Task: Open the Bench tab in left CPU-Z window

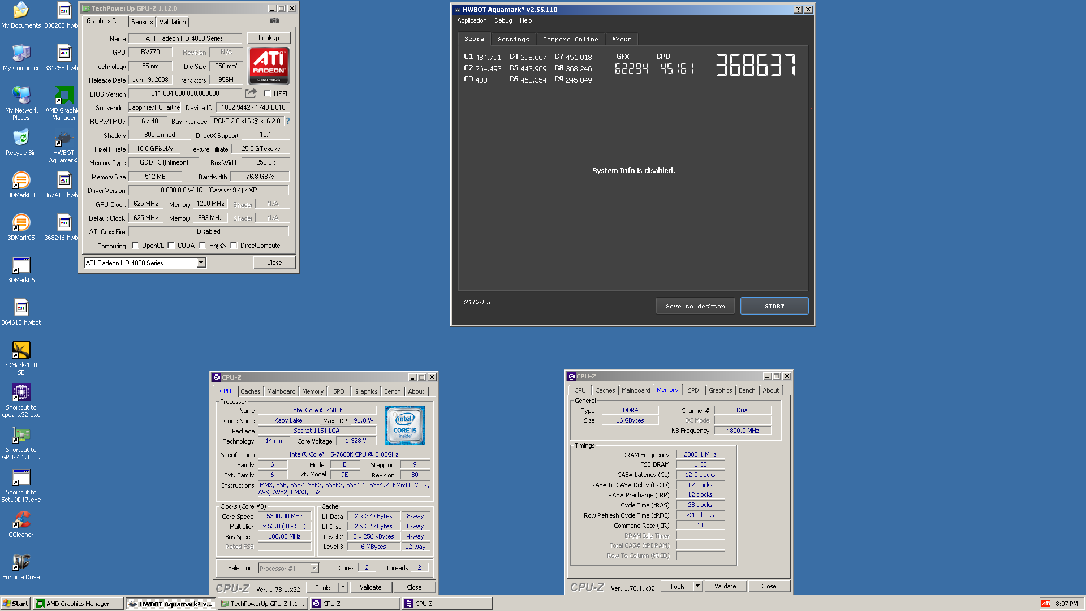Action: (x=392, y=391)
